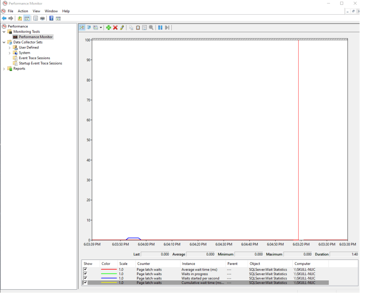Click the blue Help icon in toolbar
This screenshot has width=366, height=298.
point(51,19)
